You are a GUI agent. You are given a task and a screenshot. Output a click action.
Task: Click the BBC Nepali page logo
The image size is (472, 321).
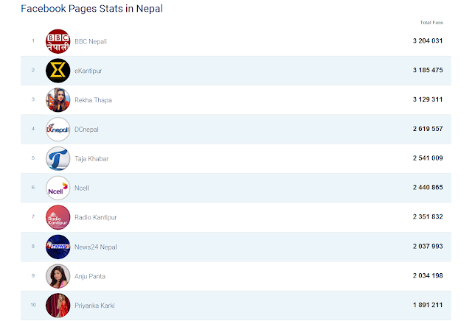coord(58,41)
